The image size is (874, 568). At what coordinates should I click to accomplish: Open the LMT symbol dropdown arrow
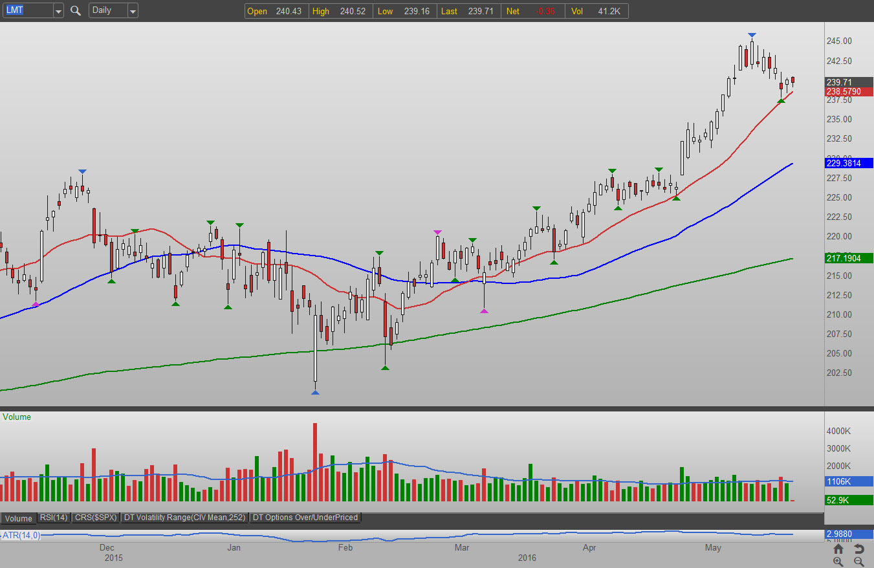click(58, 11)
